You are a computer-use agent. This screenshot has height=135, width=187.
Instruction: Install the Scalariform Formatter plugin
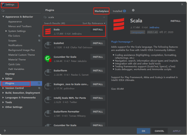coord(98,112)
